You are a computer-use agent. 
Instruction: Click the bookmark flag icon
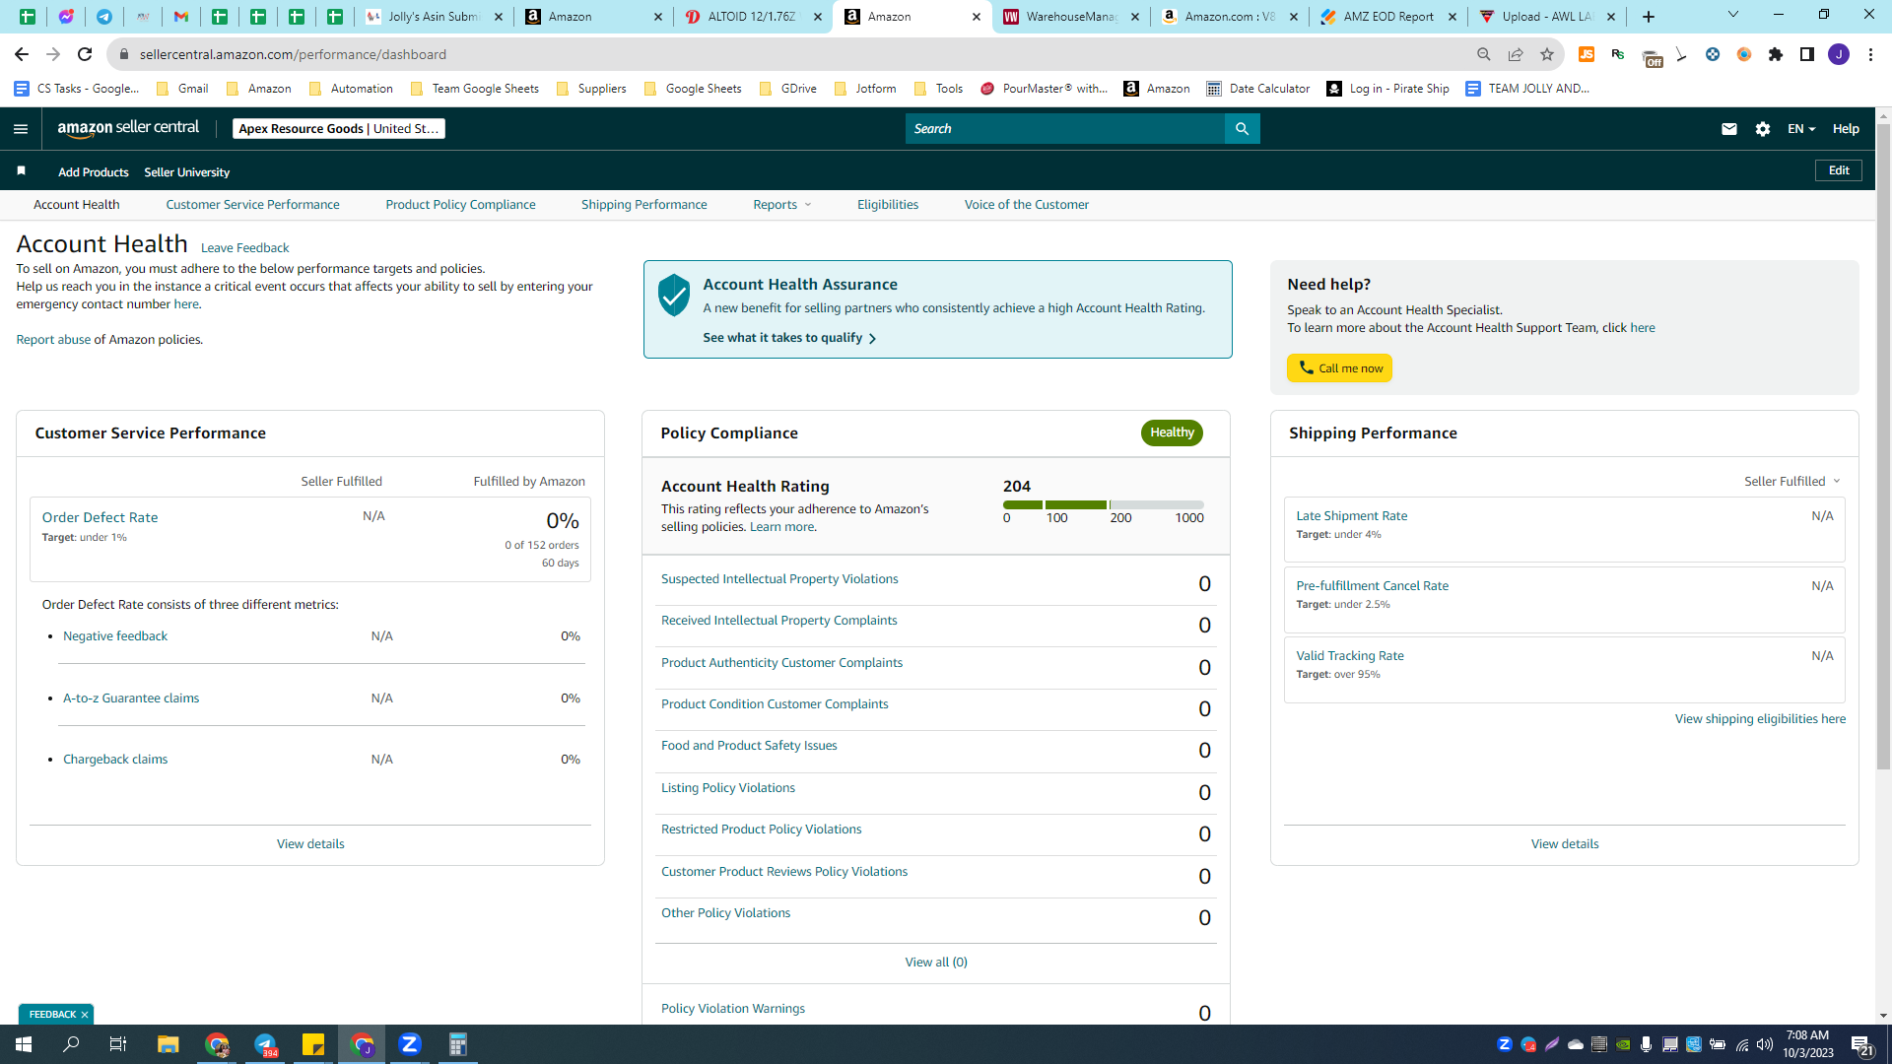[21, 171]
